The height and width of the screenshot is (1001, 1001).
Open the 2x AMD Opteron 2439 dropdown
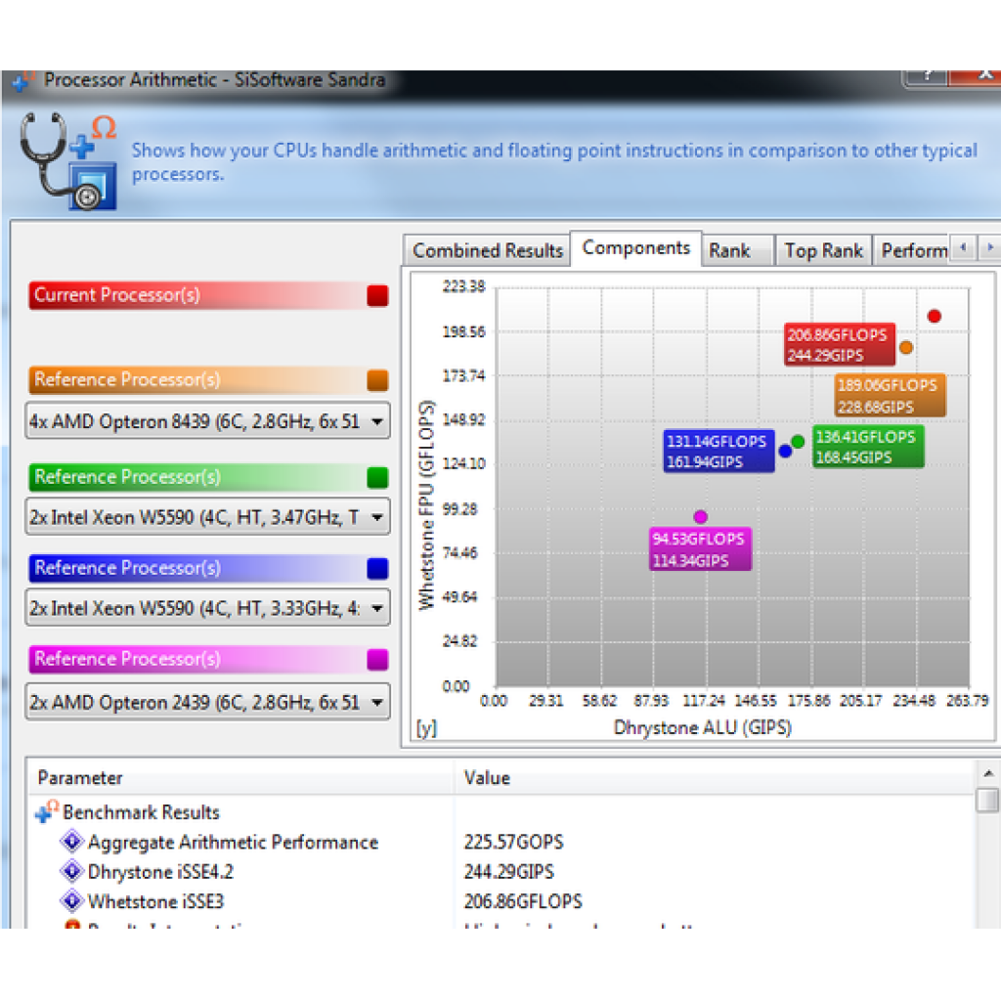(207, 702)
